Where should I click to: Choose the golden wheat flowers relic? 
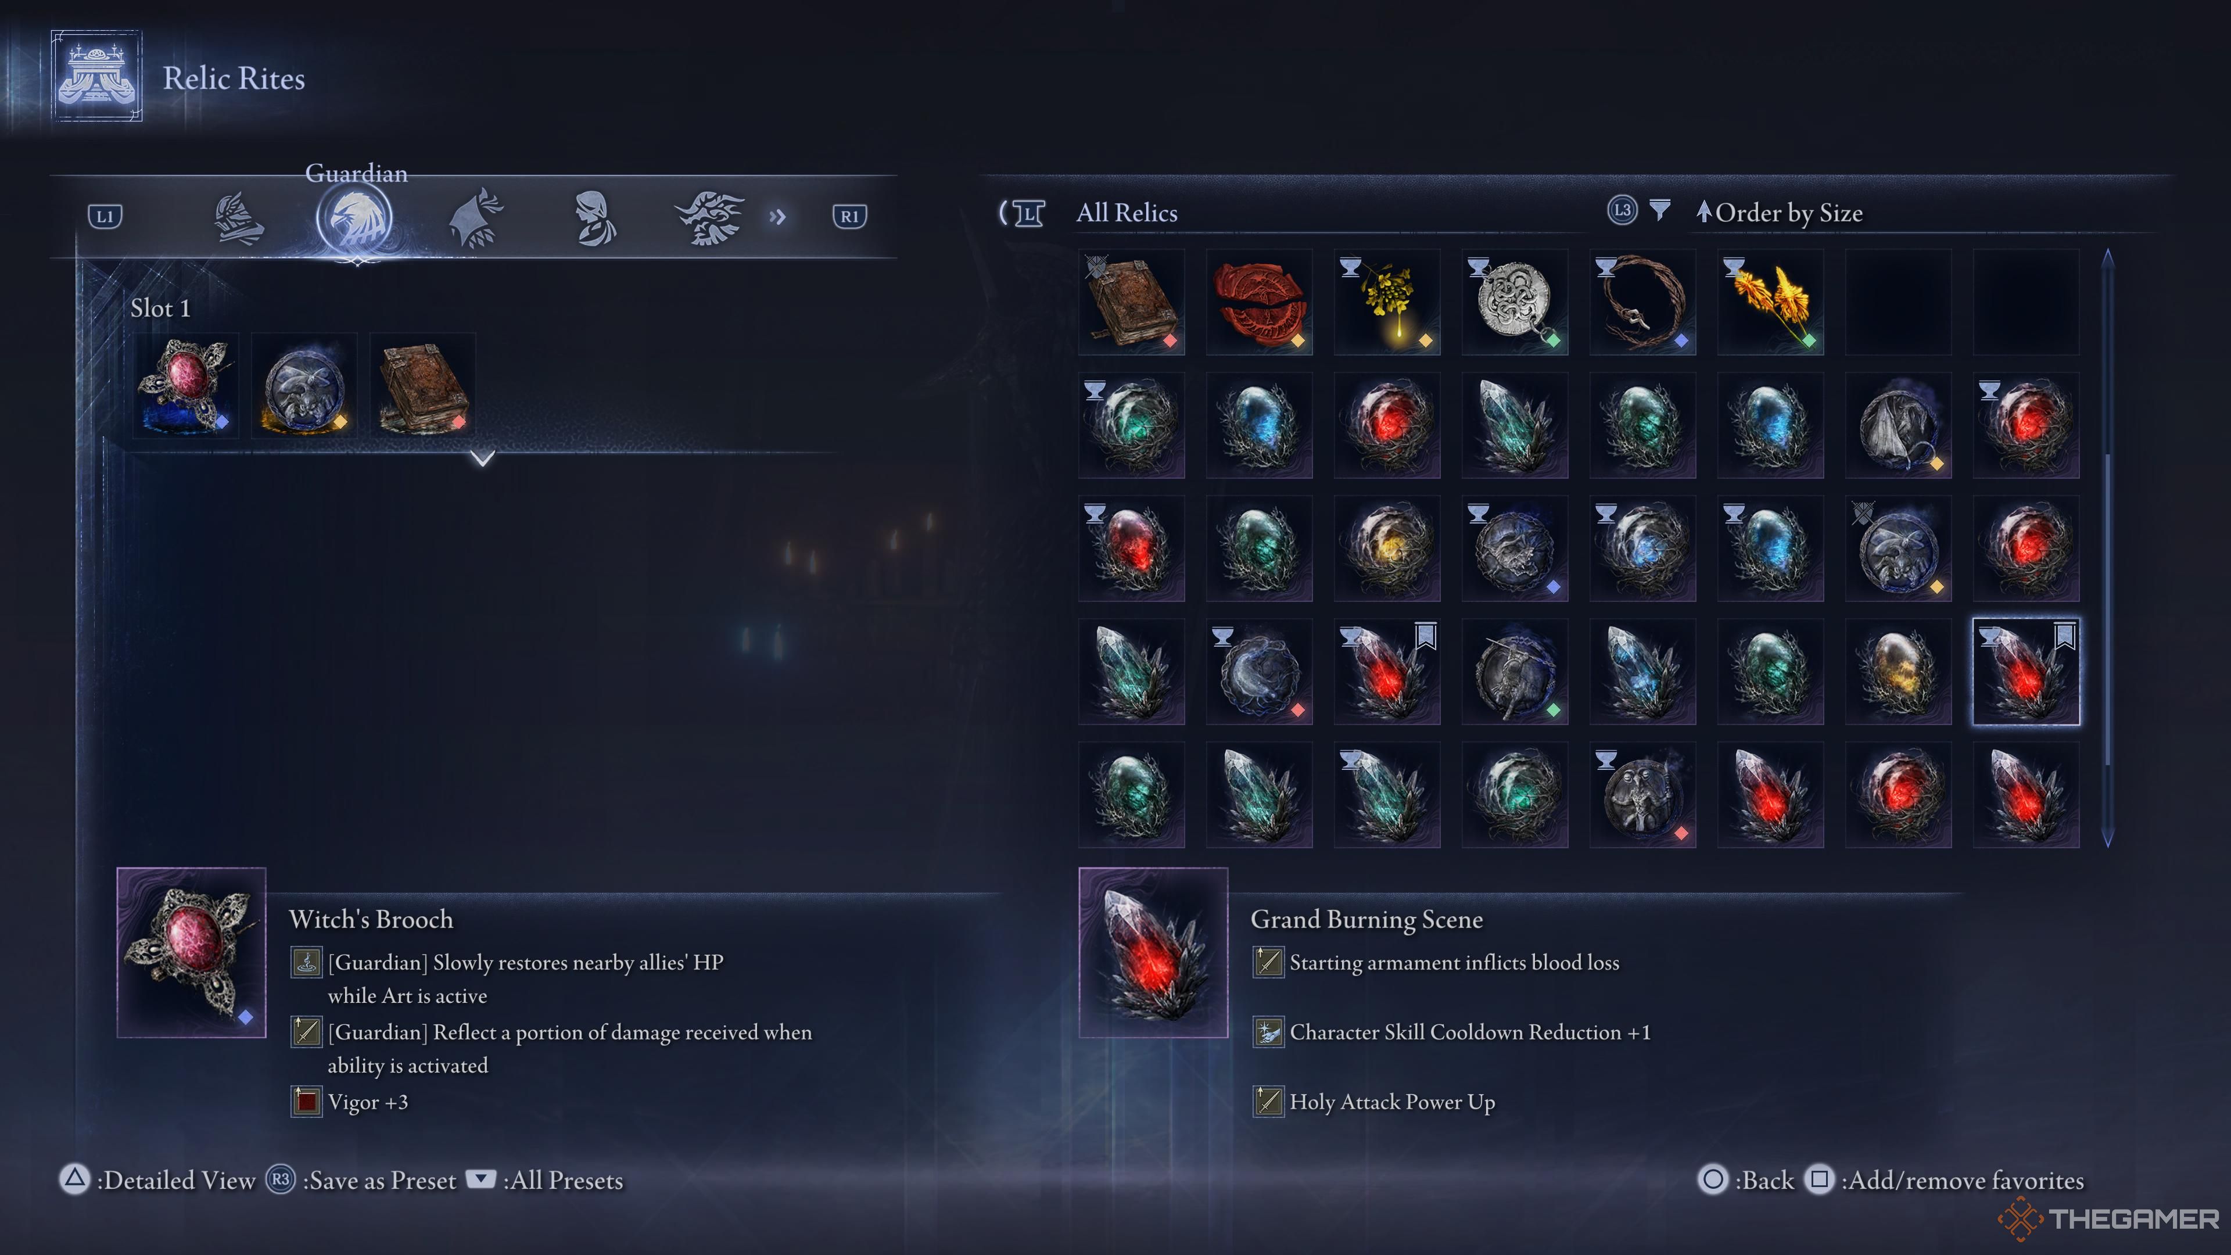(x=1770, y=302)
